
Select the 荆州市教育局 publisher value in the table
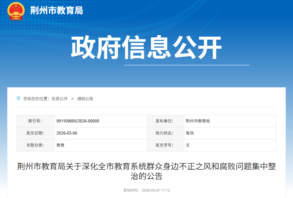click(x=198, y=121)
